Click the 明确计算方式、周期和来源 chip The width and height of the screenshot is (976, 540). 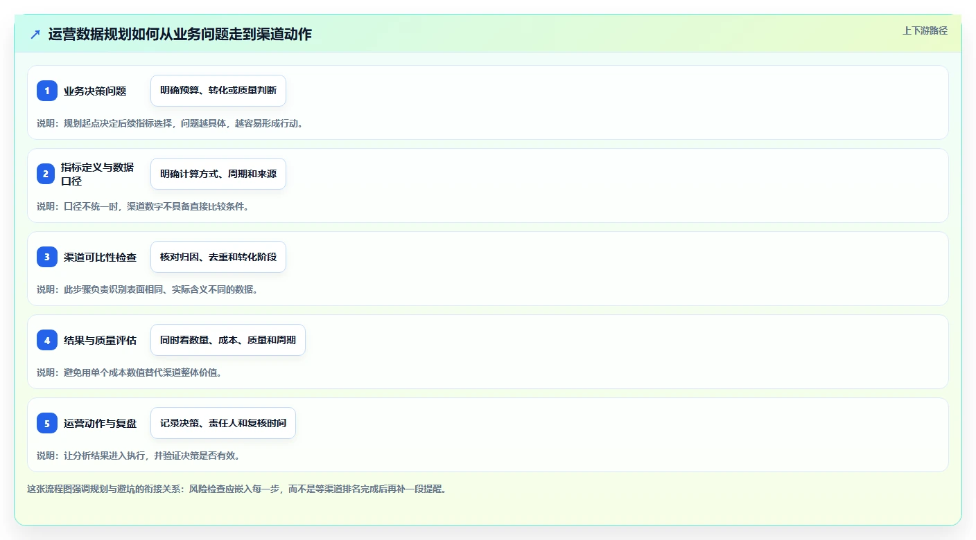pyautogui.click(x=218, y=174)
